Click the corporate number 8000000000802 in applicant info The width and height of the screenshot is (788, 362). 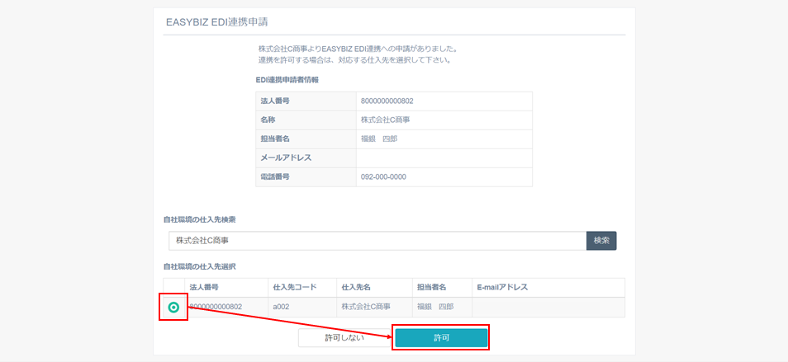[387, 101]
